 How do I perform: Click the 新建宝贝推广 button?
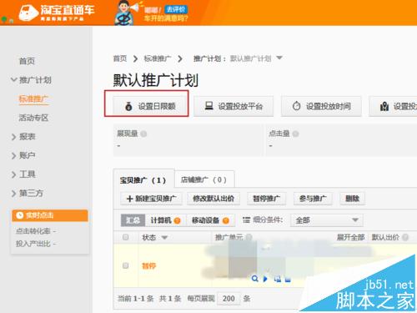[151, 199]
